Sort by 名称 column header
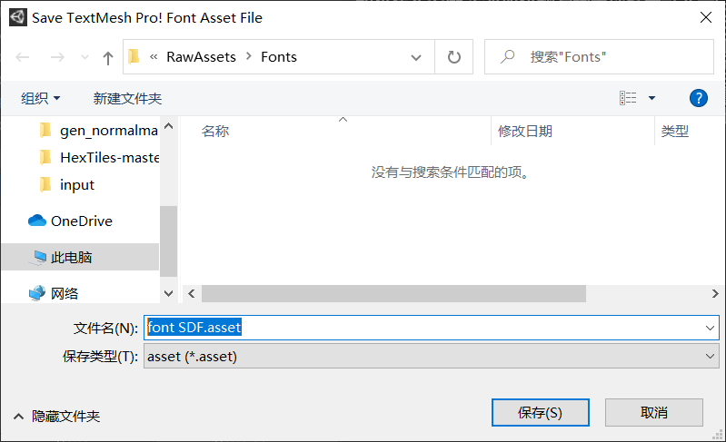The height and width of the screenshot is (442, 726). click(215, 132)
